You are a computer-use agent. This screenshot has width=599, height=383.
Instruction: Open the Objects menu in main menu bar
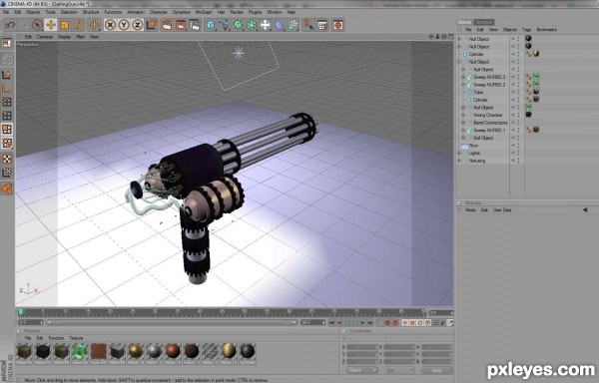[33, 12]
